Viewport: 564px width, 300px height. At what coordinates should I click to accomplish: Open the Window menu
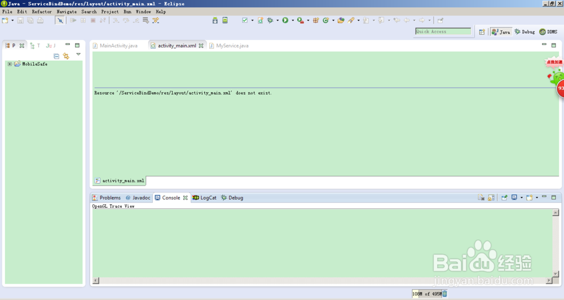pos(143,12)
